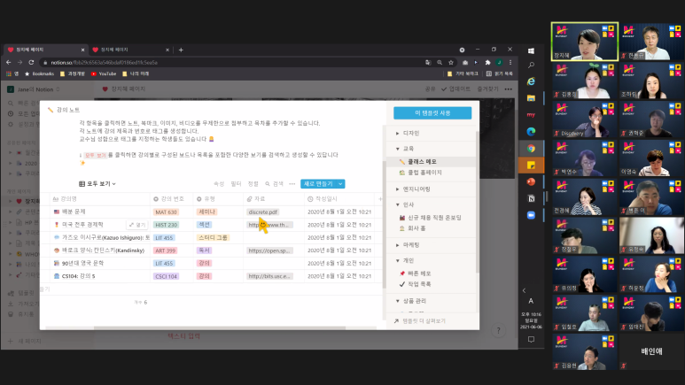Click the HIST 230 tag
The width and height of the screenshot is (685, 385).
[166, 225]
